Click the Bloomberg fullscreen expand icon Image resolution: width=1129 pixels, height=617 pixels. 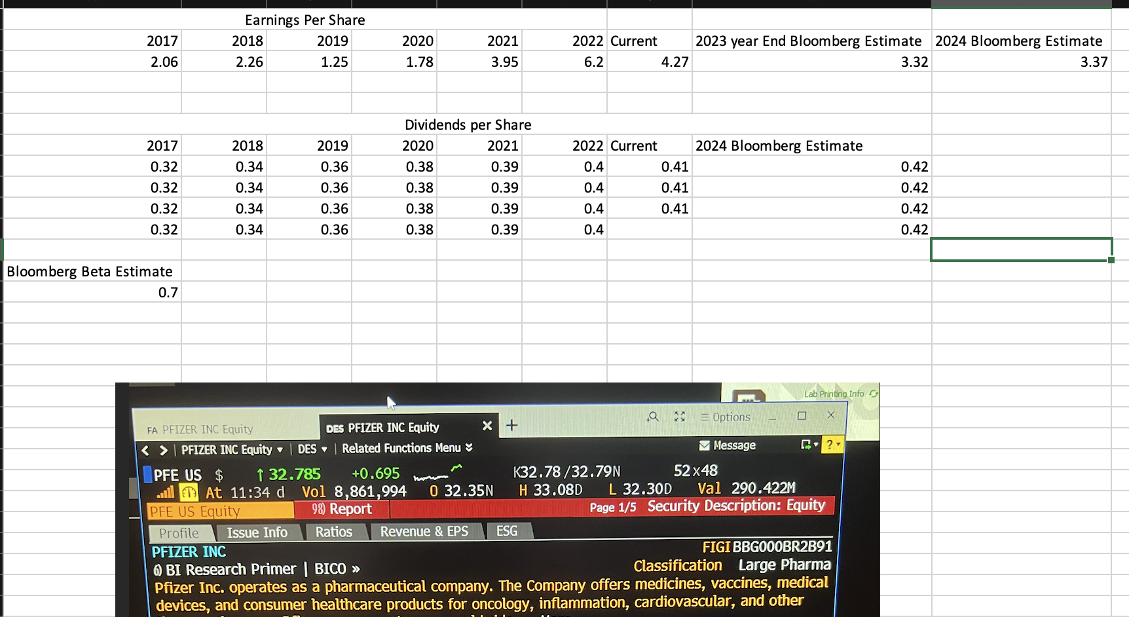point(680,417)
